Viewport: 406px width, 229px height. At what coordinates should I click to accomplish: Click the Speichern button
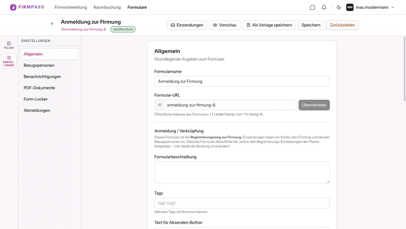pyautogui.click(x=311, y=25)
